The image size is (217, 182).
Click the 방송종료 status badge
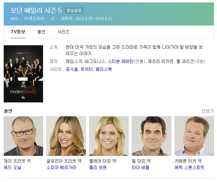coord(74,11)
